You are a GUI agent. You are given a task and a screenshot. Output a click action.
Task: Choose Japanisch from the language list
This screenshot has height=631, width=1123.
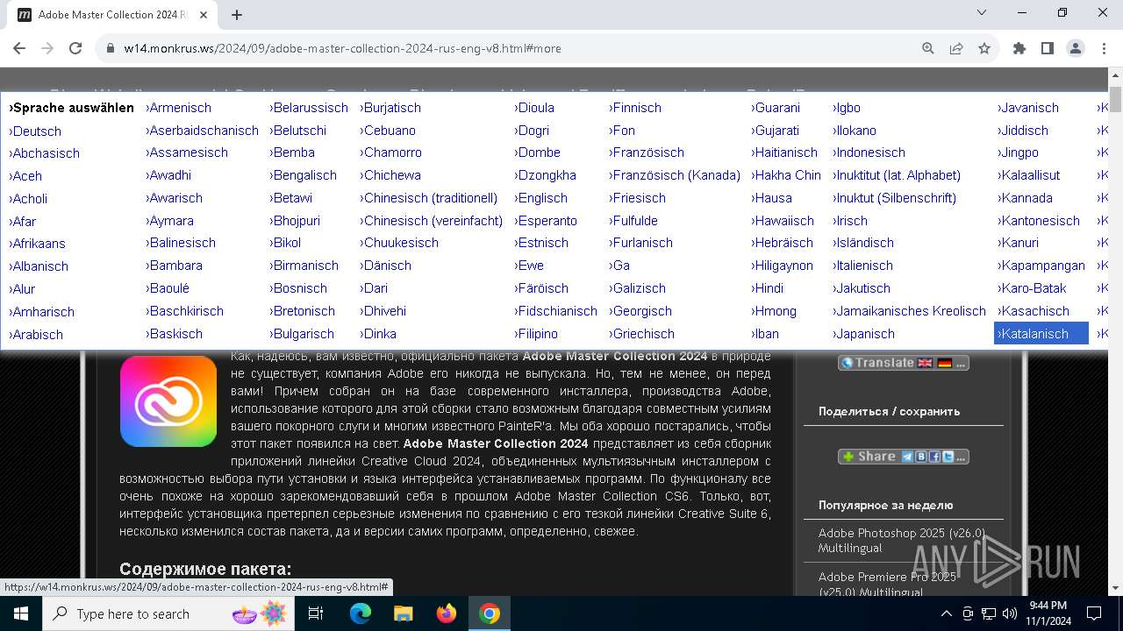pyautogui.click(x=864, y=334)
